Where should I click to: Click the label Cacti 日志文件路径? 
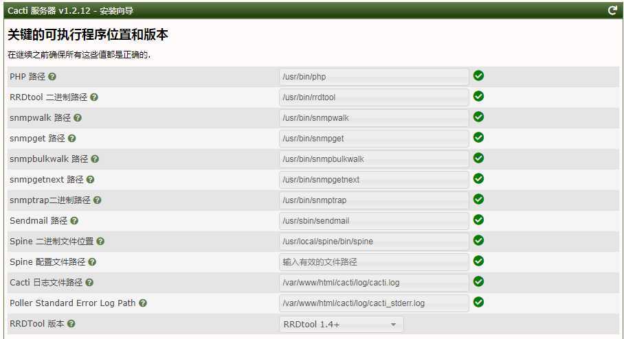coord(46,283)
